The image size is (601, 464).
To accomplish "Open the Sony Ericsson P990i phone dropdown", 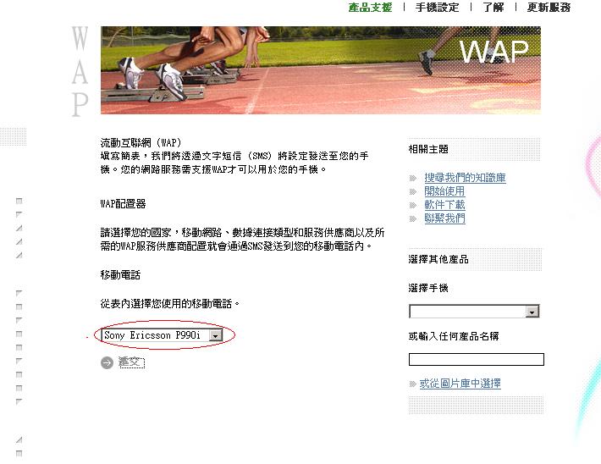I will coord(162,335).
